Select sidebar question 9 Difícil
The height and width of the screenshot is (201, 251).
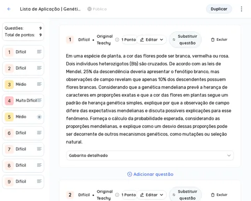pos(23,182)
